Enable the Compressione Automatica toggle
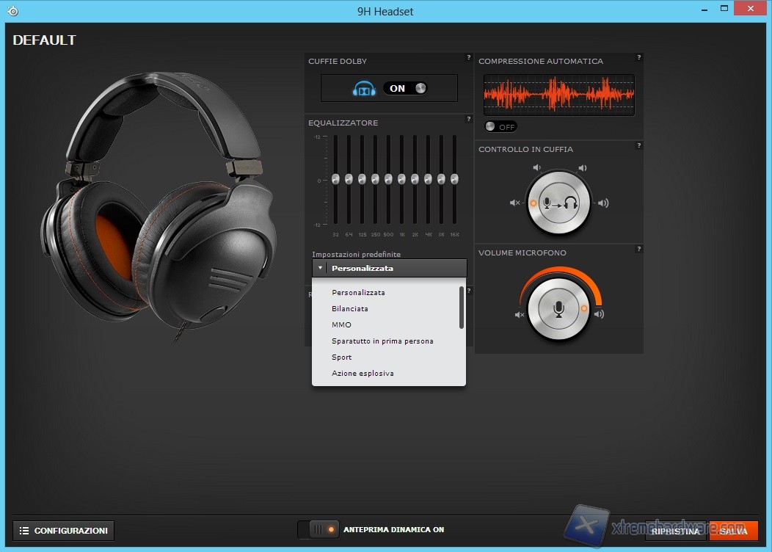Viewport: 772px width, 552px height. click(500, 126)
